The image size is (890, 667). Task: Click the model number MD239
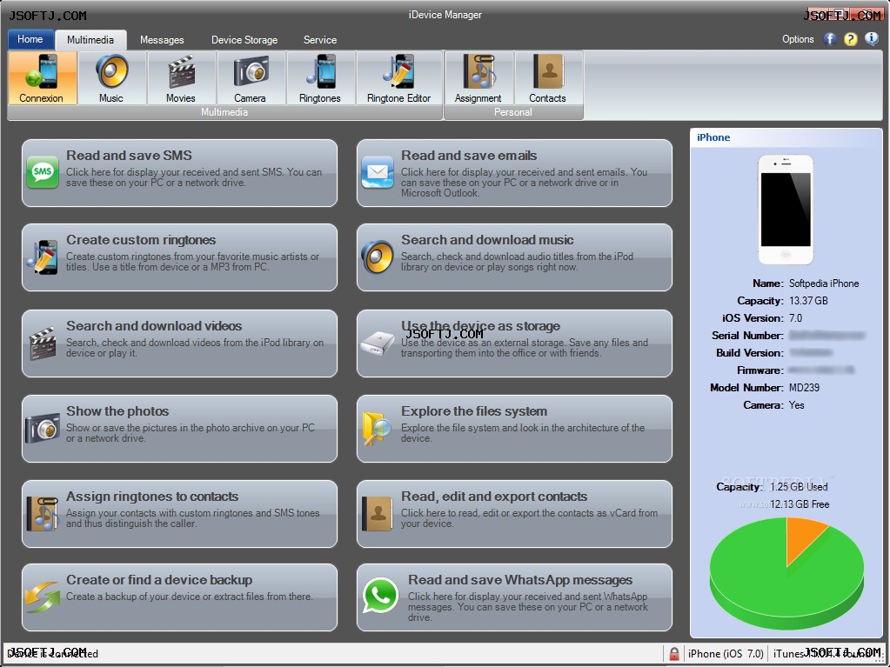point(804,388)
